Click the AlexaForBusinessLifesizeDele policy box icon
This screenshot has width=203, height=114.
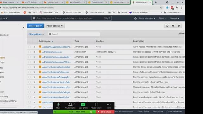(x=40, y=82)
